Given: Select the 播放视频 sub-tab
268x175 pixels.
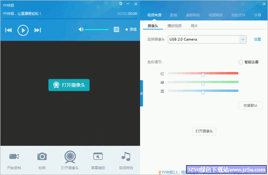Looking at the screenshot, I should click(x=174, y=26).
